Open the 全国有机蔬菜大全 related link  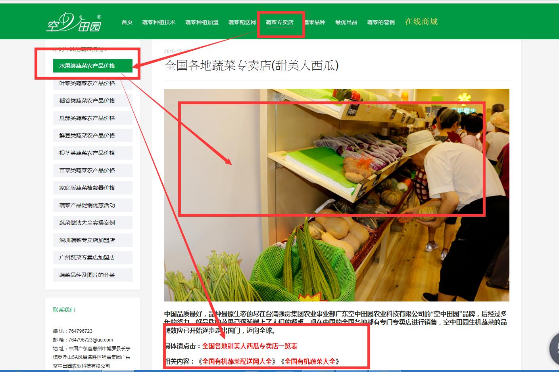point(310,361)
